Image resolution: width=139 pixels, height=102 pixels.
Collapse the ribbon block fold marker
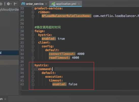33,12
